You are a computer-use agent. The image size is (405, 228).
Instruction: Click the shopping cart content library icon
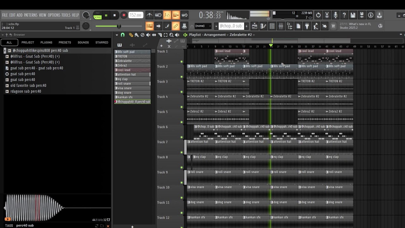click(333, 26)
